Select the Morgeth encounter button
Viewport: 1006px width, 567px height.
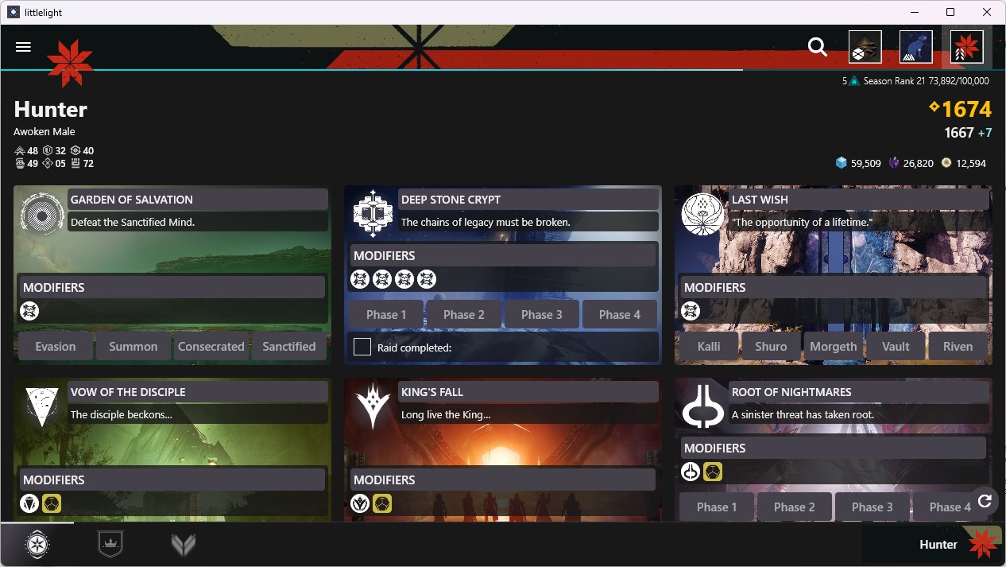(x=834, y=347)
